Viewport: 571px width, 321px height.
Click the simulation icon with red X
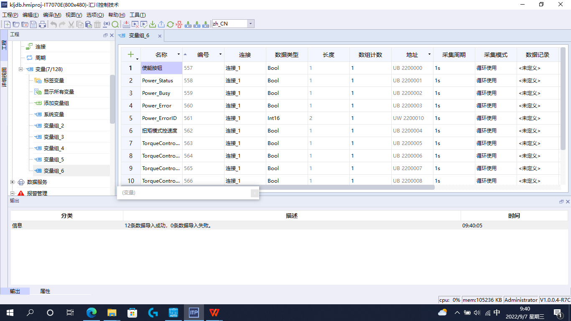pyautogui.click(x=135, y=24)
